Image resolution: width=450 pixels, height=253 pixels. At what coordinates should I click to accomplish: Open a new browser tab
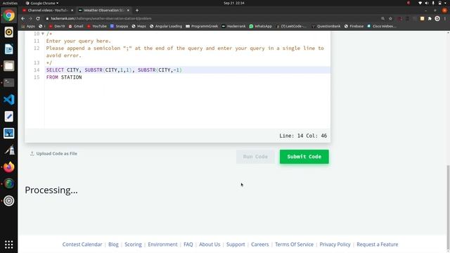pos(137,11)
